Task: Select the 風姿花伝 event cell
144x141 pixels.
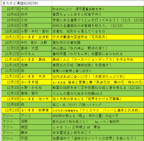Action: point(98,82)
